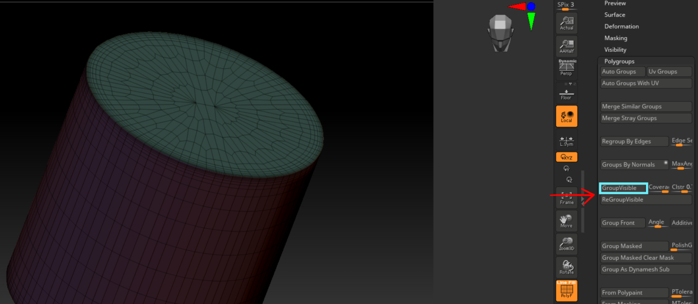Screen dimensions: 698x304
Task: Adjust the PolishG slider
Action: [x=681, y=246]
